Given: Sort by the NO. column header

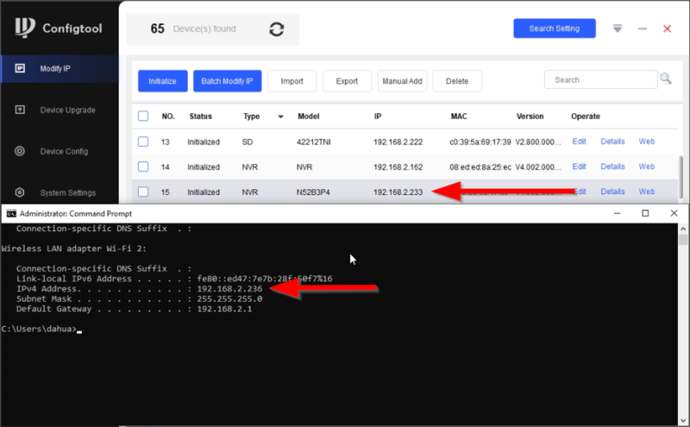Looking at the screenshot, I should [x=168, y=116].
